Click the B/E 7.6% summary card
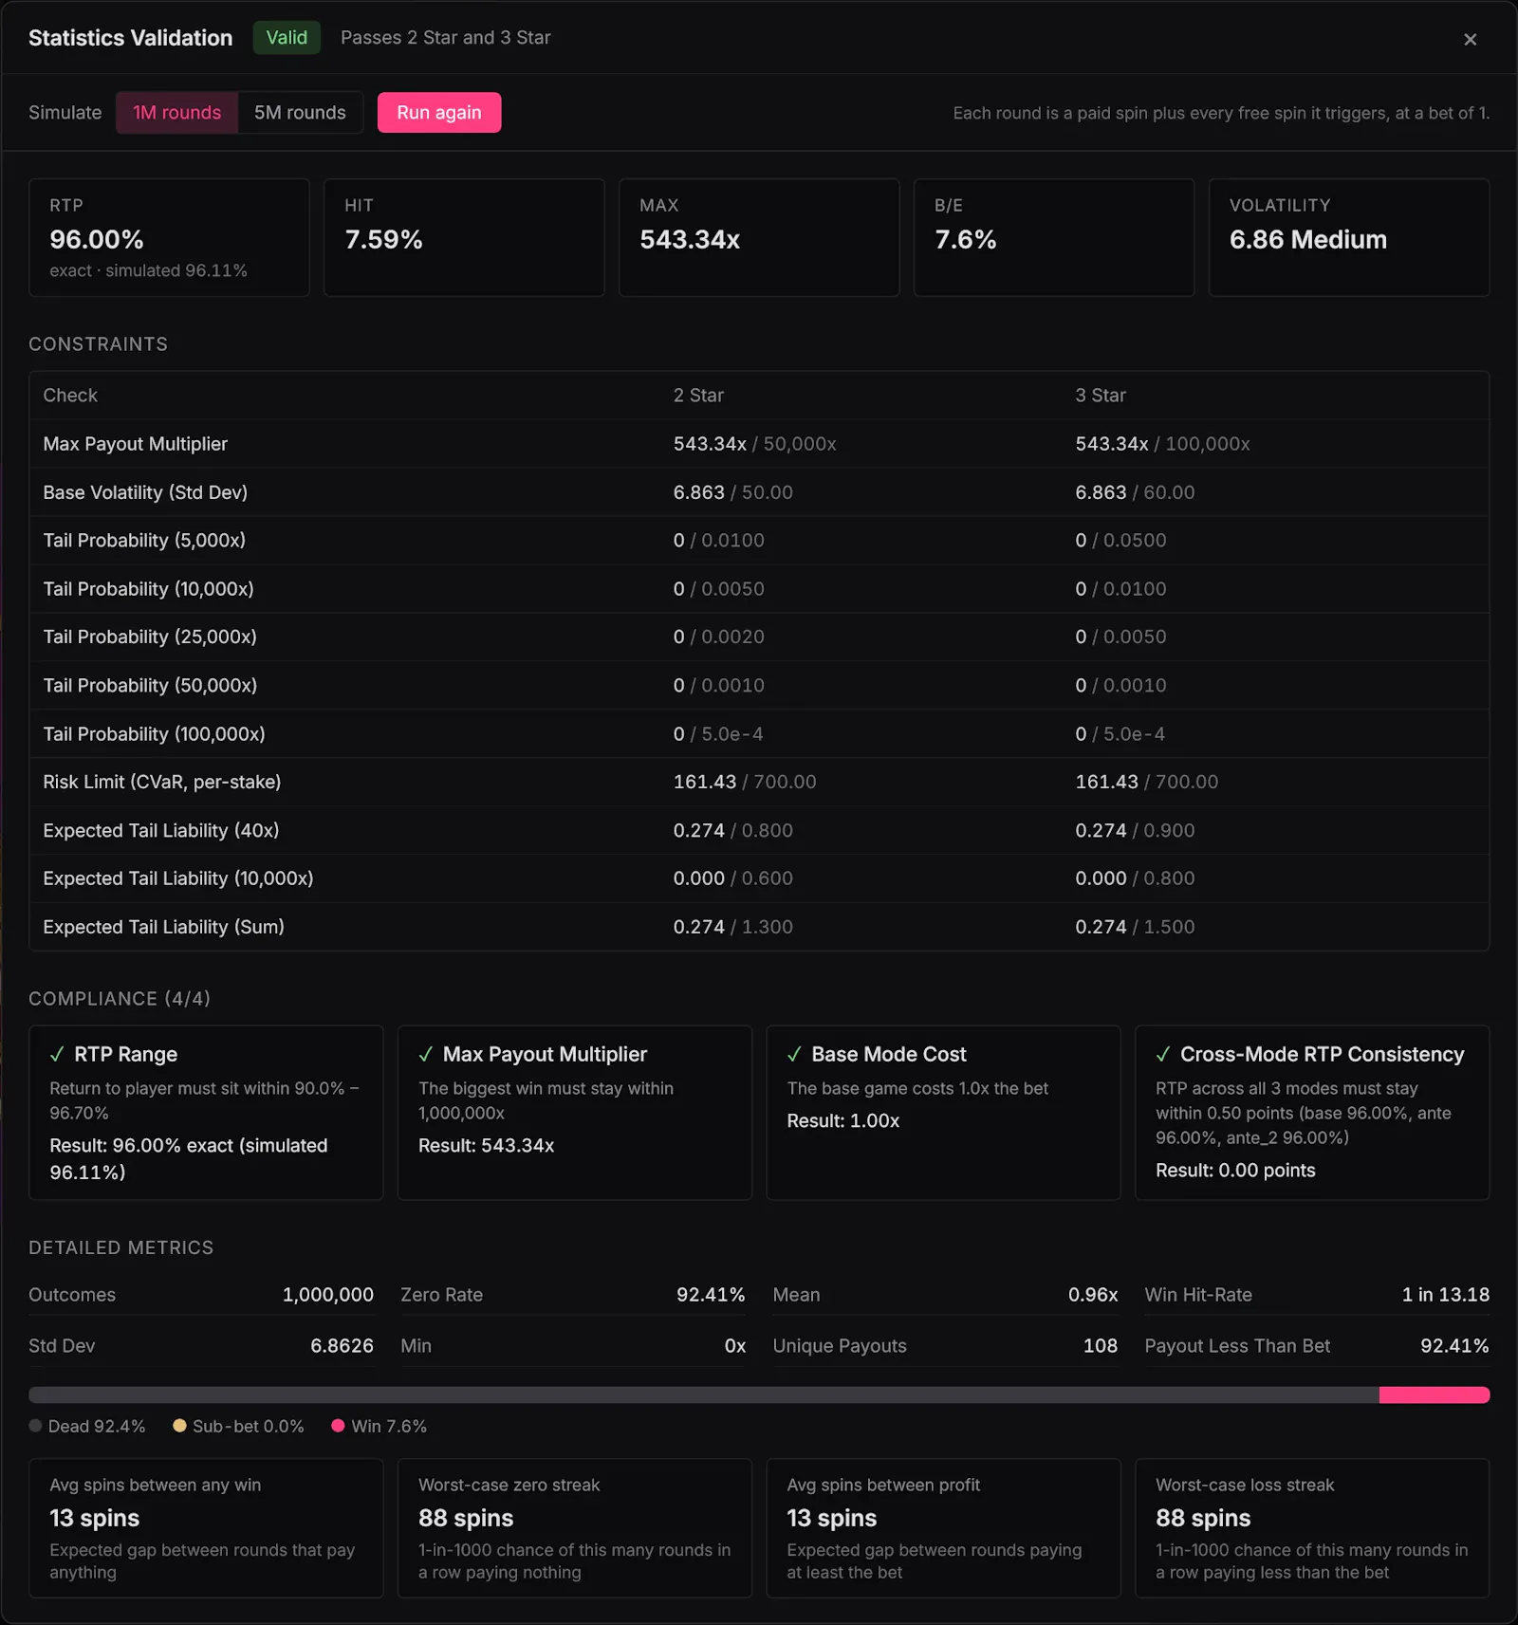1518x1625 pixels. [1054, 237]
